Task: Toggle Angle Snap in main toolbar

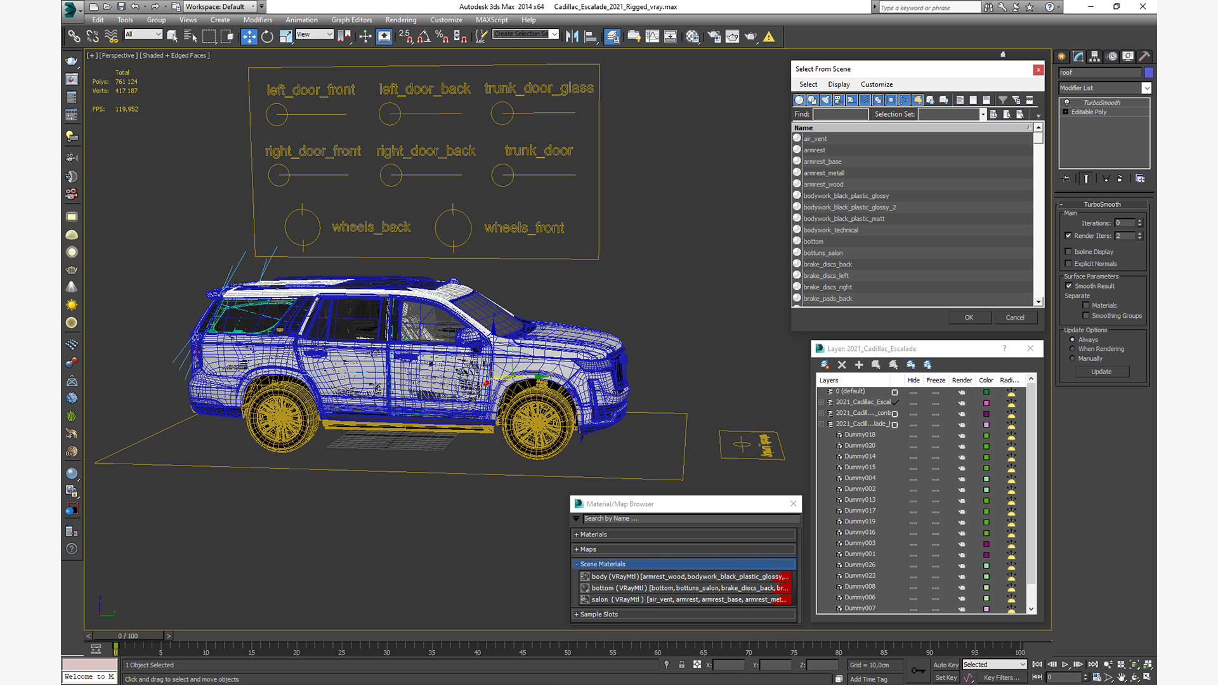Action: pos(424,37)
